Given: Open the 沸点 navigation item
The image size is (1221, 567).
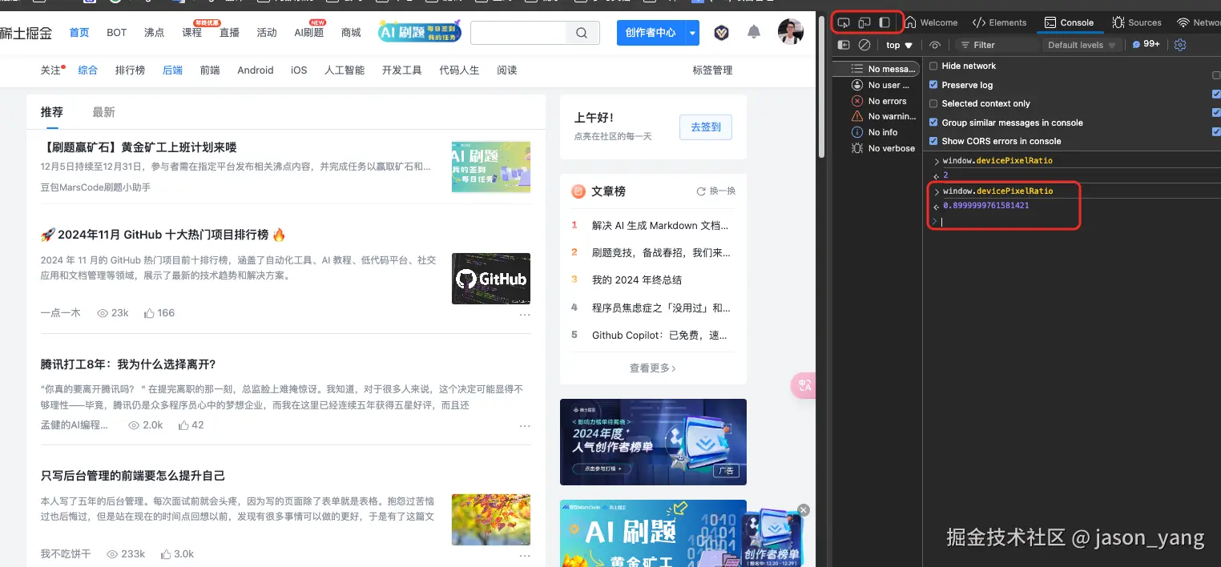Looking at the screenshot, I should pos(155,33).
